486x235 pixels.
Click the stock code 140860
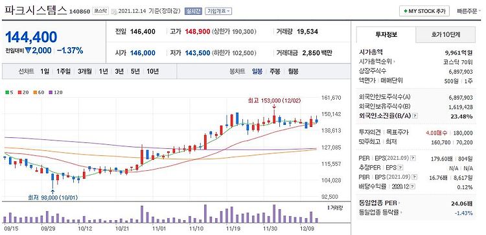(80, 12)
